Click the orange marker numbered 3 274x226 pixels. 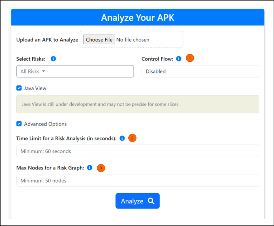click(x=100, y=168)
